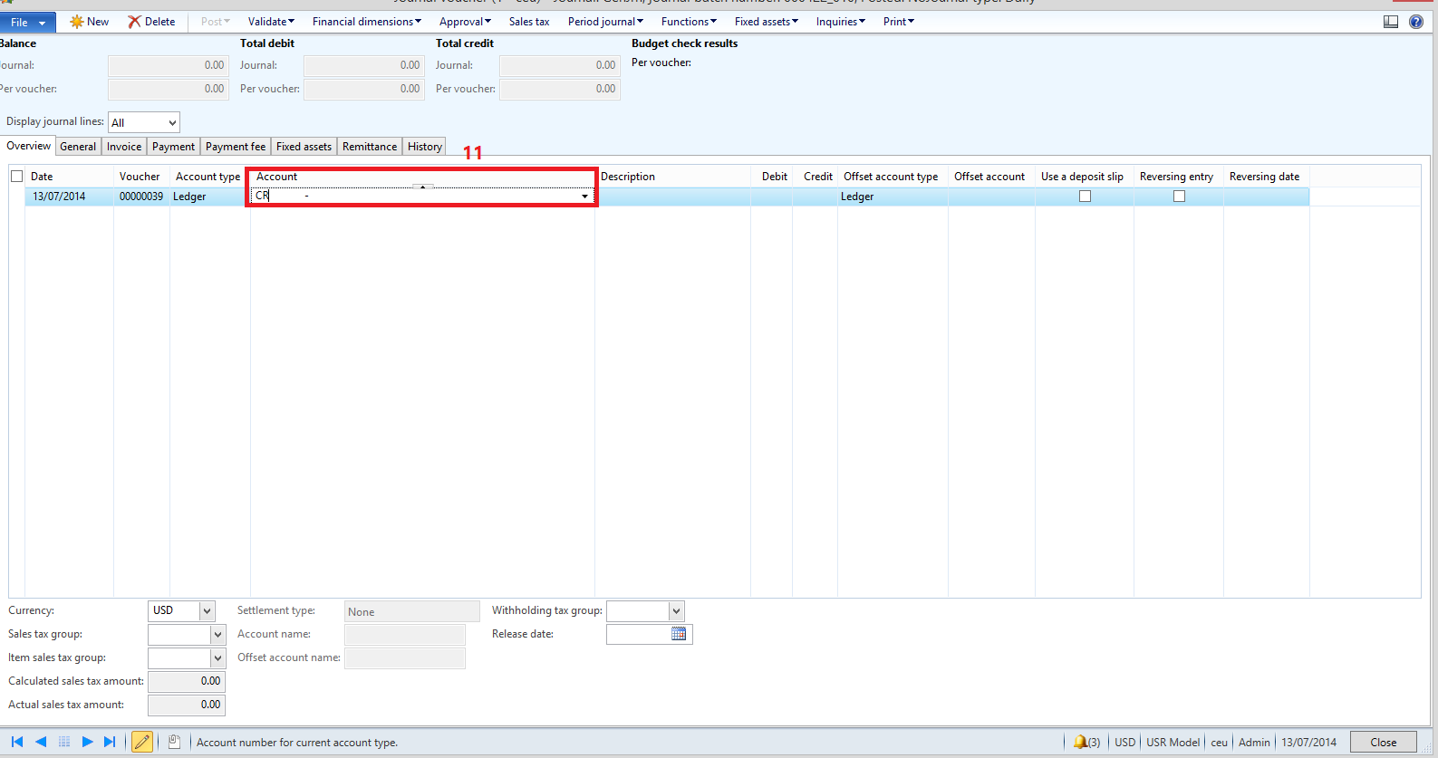The image size is (1438, 758).
Task: Click the Description cell of the journal line
Action: click(x=673, y=197)
